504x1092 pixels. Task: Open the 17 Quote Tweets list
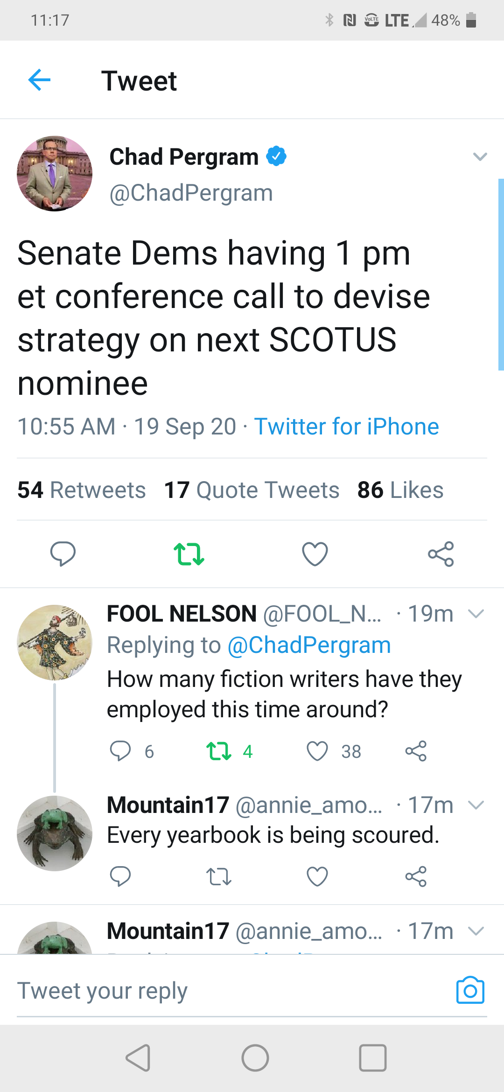pos(252,490)
